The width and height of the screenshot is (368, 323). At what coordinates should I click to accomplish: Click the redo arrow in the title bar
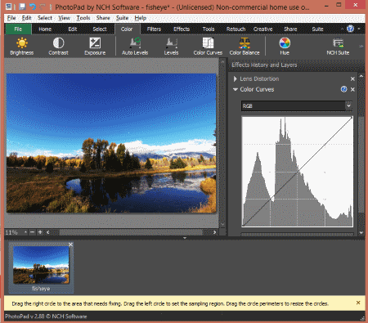(x=43, y=7)
